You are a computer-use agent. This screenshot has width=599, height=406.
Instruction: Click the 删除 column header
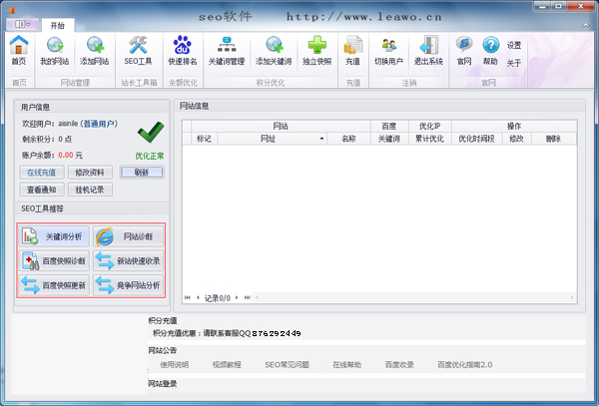(x=553, y=139)
